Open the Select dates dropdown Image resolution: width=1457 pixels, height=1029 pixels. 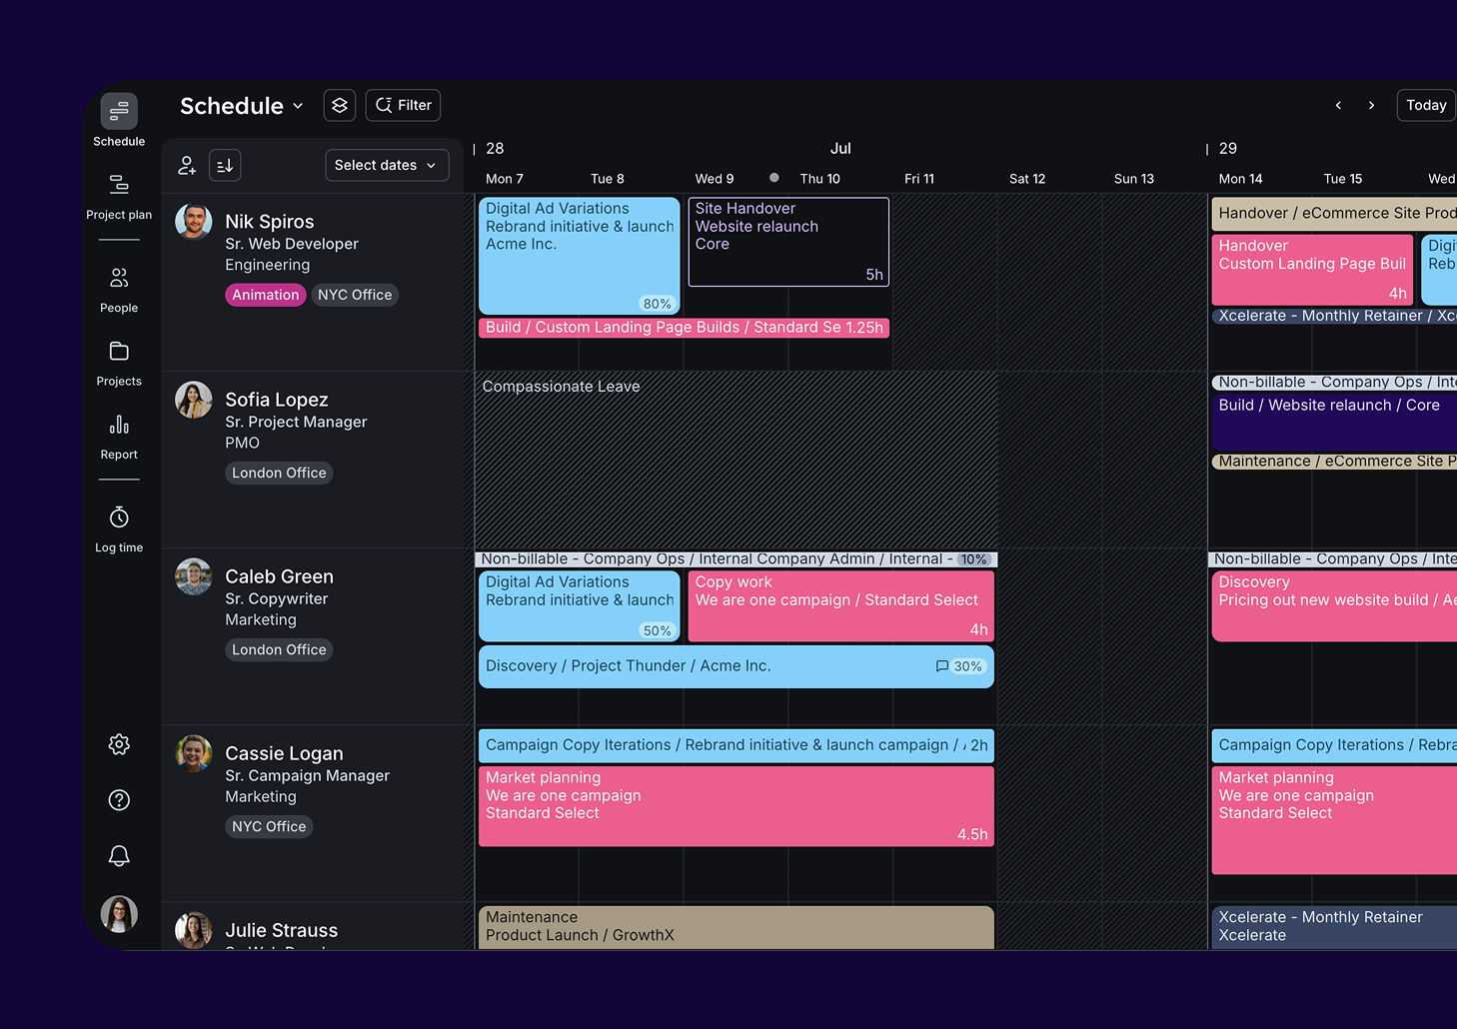tap(387, 165)
